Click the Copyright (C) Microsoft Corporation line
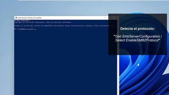The height and width of the screenshot is (95, 169). (43, 22)
